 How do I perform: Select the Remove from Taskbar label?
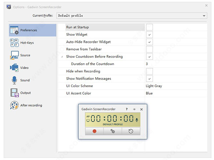(84, 49)
